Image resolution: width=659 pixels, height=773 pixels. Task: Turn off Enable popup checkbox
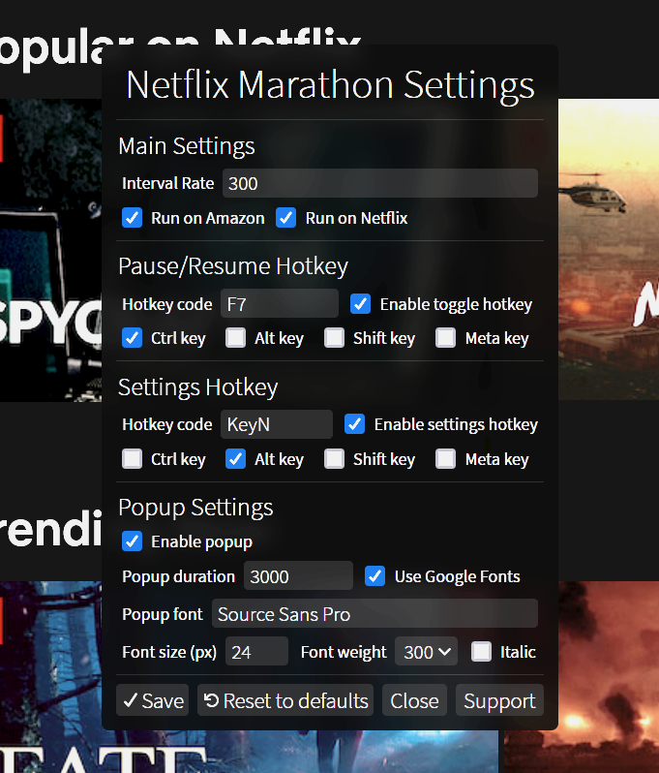133,541
